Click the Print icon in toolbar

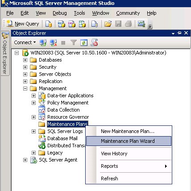point(129,24)
